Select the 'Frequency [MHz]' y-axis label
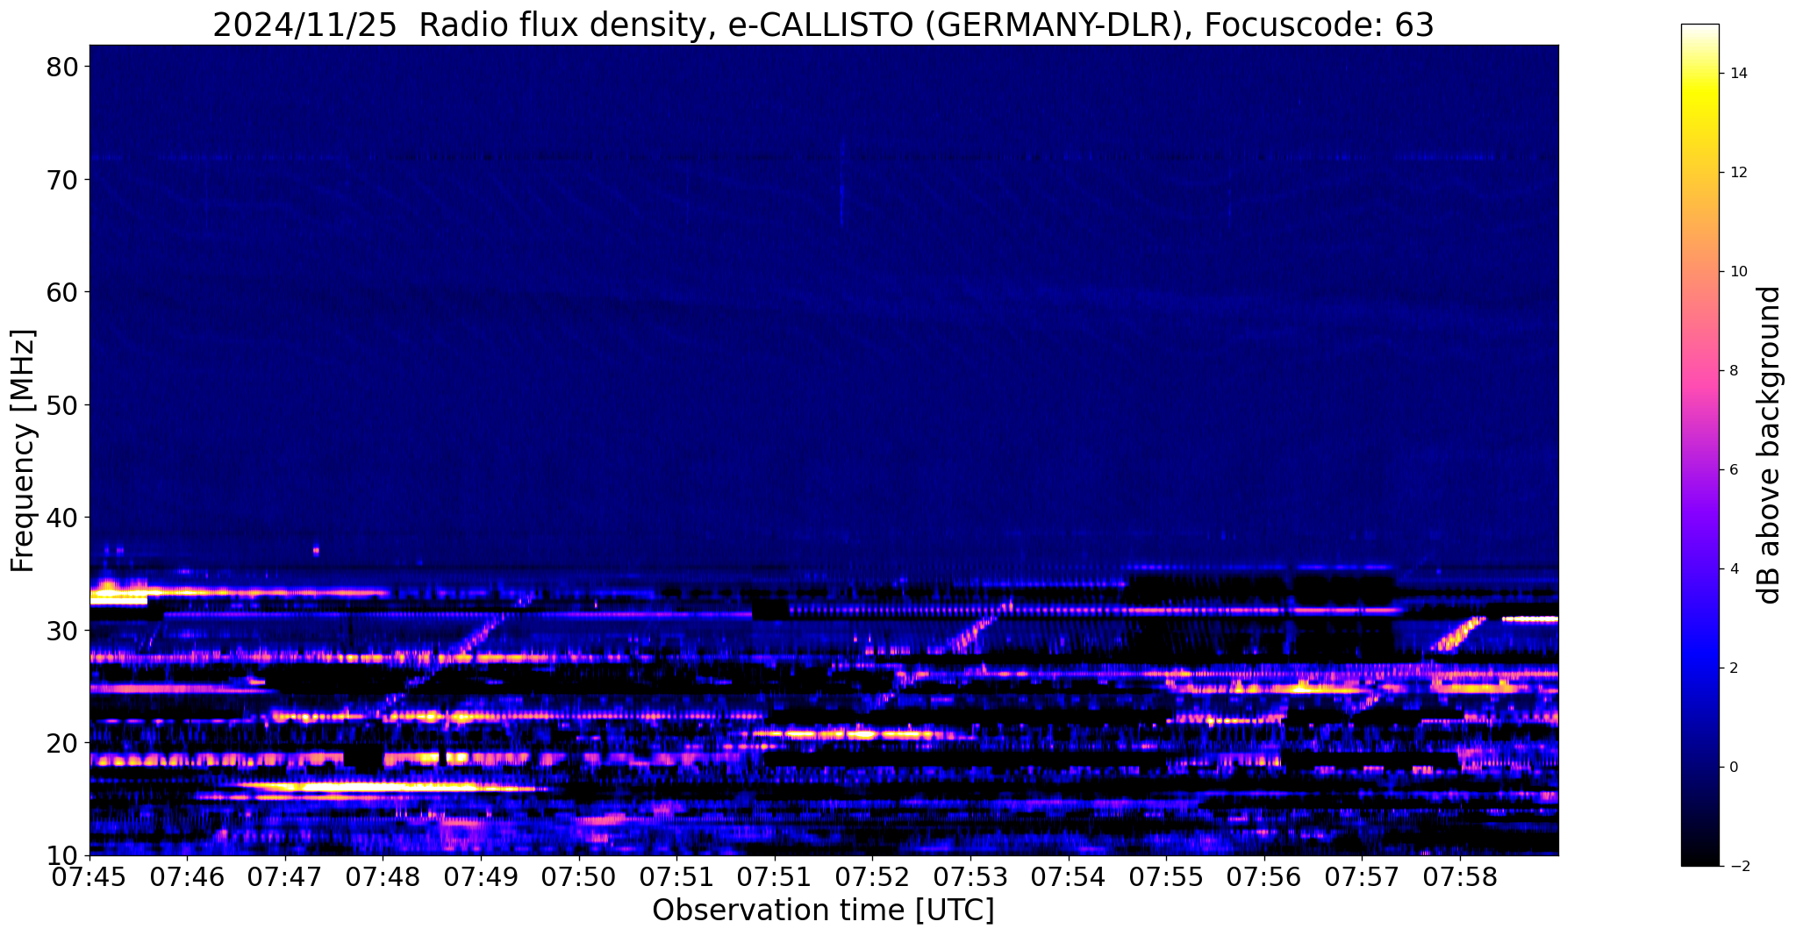1796x936 pixels. (23, 450)
